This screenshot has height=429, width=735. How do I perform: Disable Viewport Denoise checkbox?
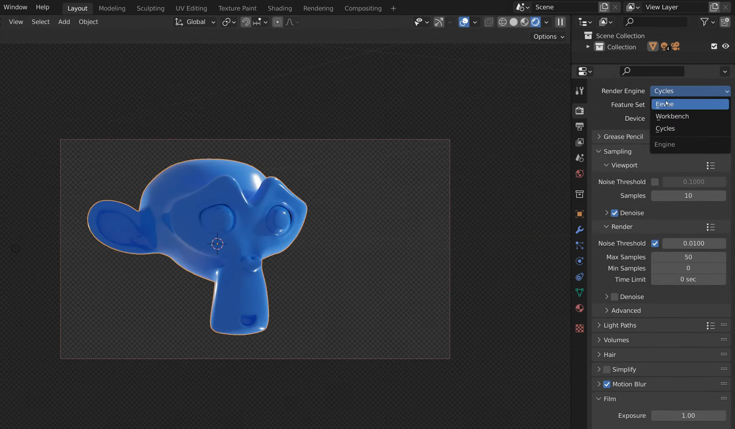[x=615, y=213]
